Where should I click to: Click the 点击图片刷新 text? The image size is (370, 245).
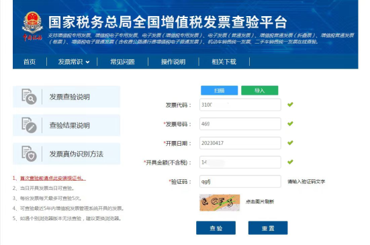(x=260, y=201)
